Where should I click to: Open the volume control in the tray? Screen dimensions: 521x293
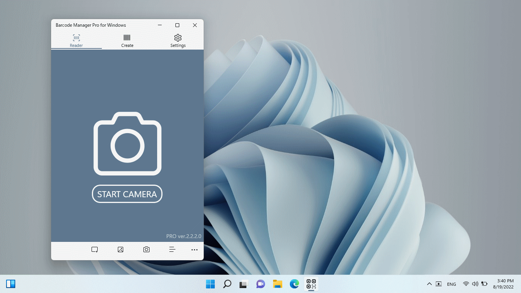click(x=475, y=284)
